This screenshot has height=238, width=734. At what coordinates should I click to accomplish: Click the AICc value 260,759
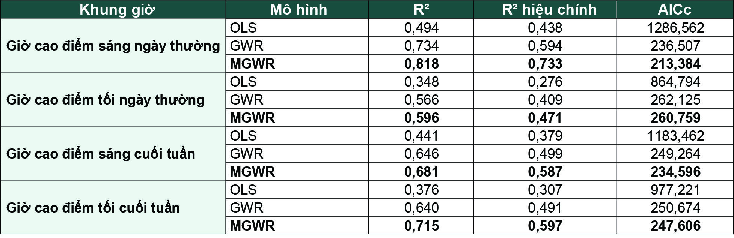[x=675, y=118]
